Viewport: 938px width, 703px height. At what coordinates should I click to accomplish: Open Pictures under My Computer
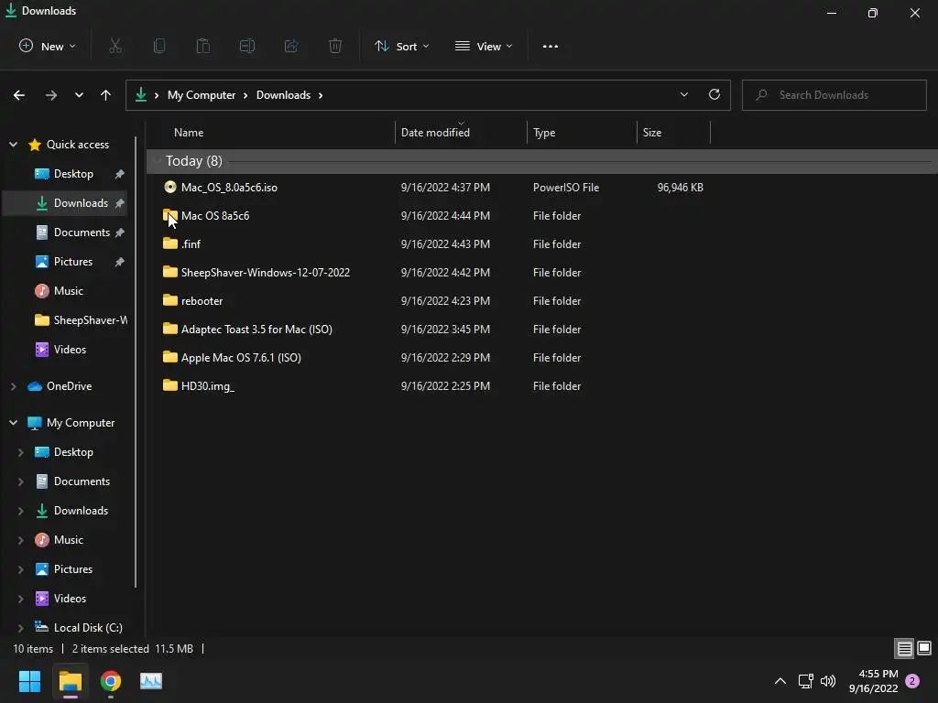coord(73,569)
